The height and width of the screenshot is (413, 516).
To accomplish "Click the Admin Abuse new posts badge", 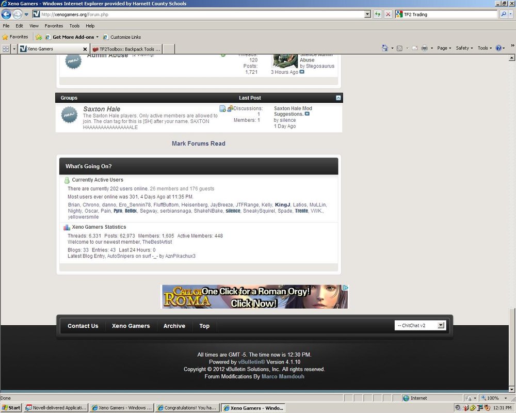I will tap(73, 61).
